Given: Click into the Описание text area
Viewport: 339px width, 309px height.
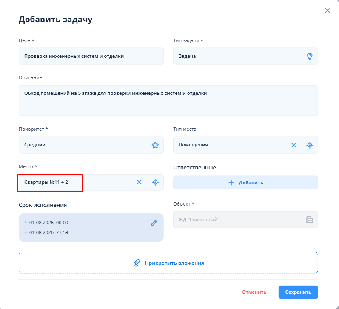Looking at the screenshot, I should pos(168,100).
